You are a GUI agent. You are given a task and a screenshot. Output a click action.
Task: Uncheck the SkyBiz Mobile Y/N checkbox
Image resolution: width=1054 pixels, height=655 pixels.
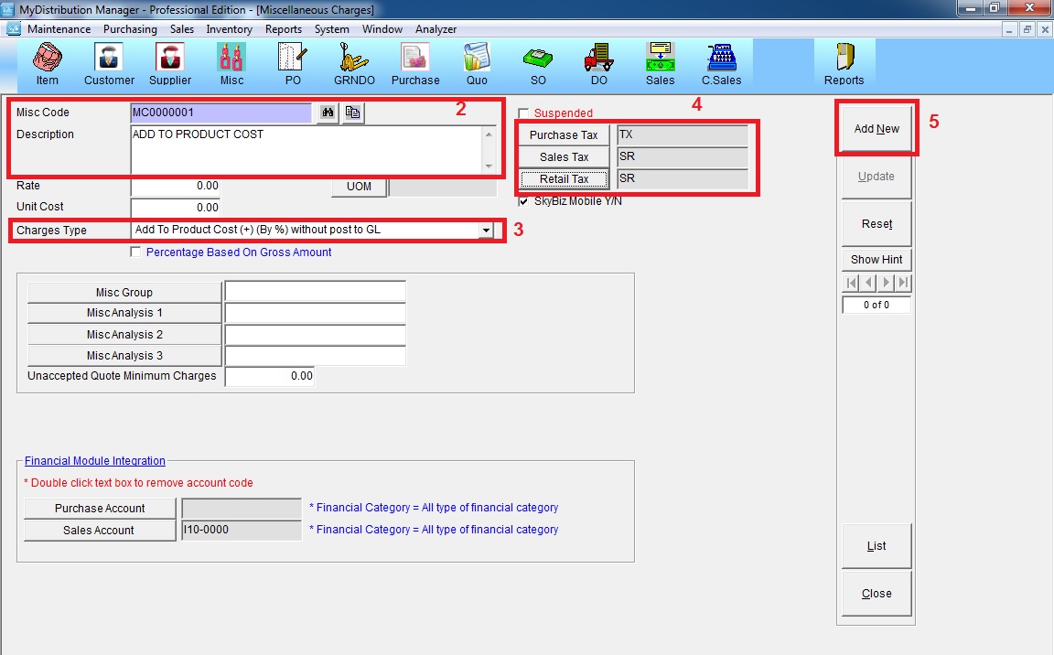pos(524,201)
